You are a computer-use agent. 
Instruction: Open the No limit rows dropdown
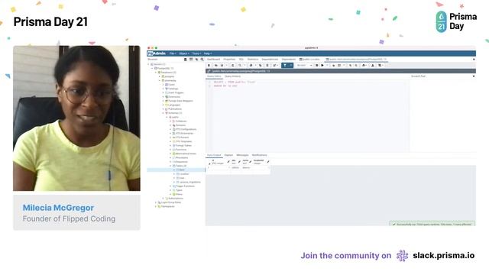click(x=304, y=65)
